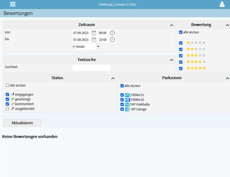Open the hamburger menu
The image size is (230, 177).
point(13,4)
